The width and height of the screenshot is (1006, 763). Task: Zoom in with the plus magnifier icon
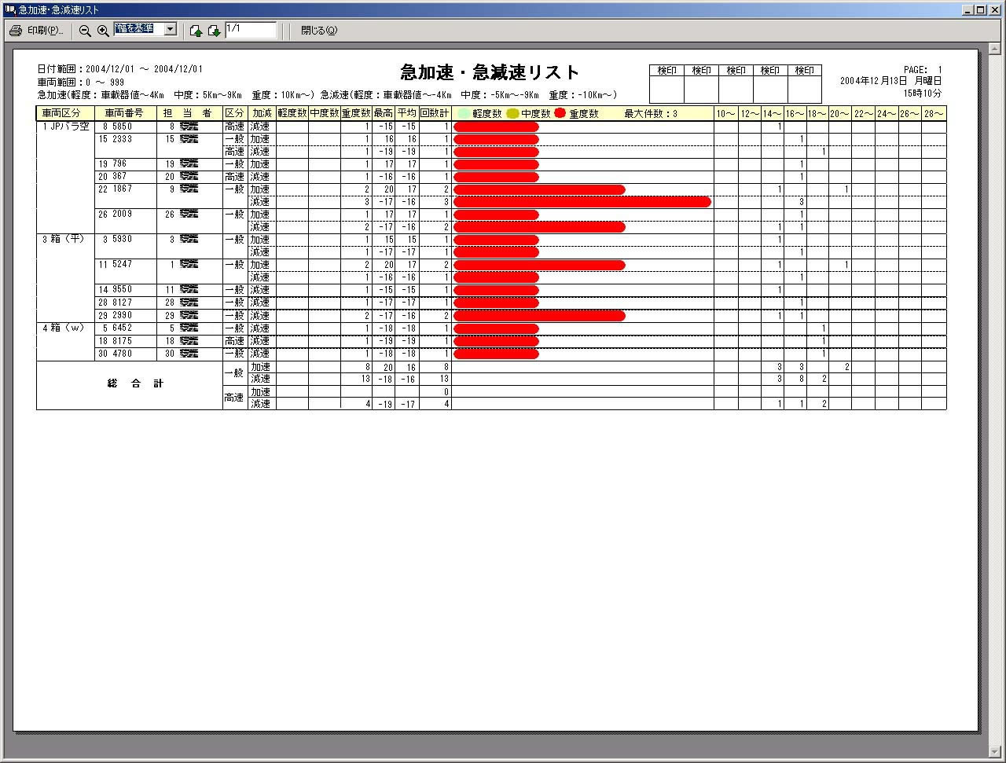pos(103,31)
